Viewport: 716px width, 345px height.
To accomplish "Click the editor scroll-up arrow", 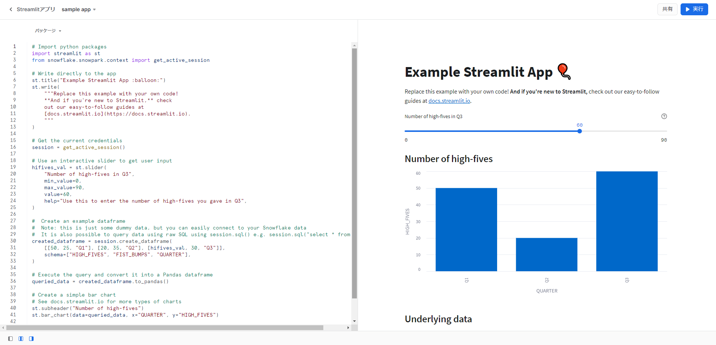I will tap(354, 45).
